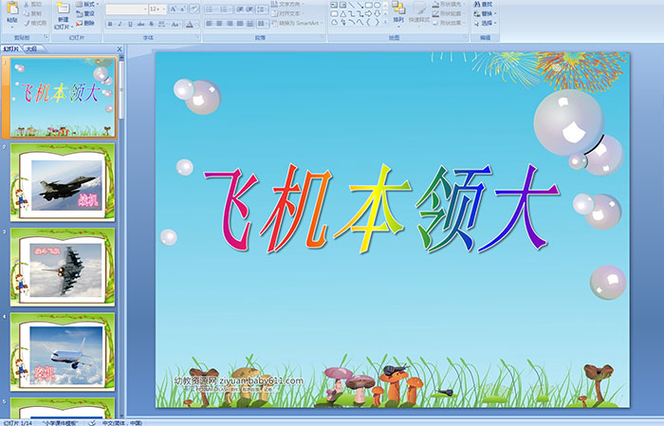664x426 pixels.
Task: Click the Copy icon
Action: click(x=28, y=13)
